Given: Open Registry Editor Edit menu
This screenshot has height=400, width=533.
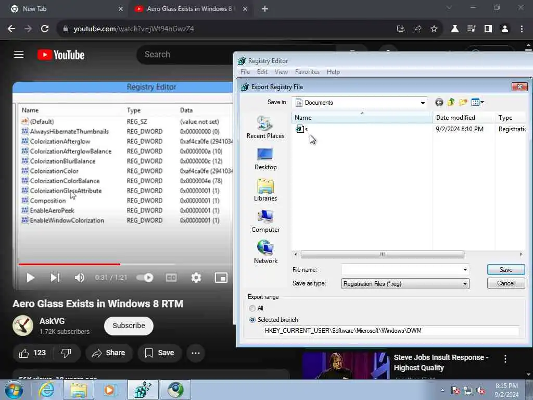Looking at the screenshot, I should [x=262, y=72].
